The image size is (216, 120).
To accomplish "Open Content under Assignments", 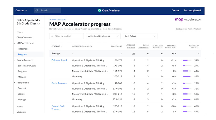I will 22,88.
